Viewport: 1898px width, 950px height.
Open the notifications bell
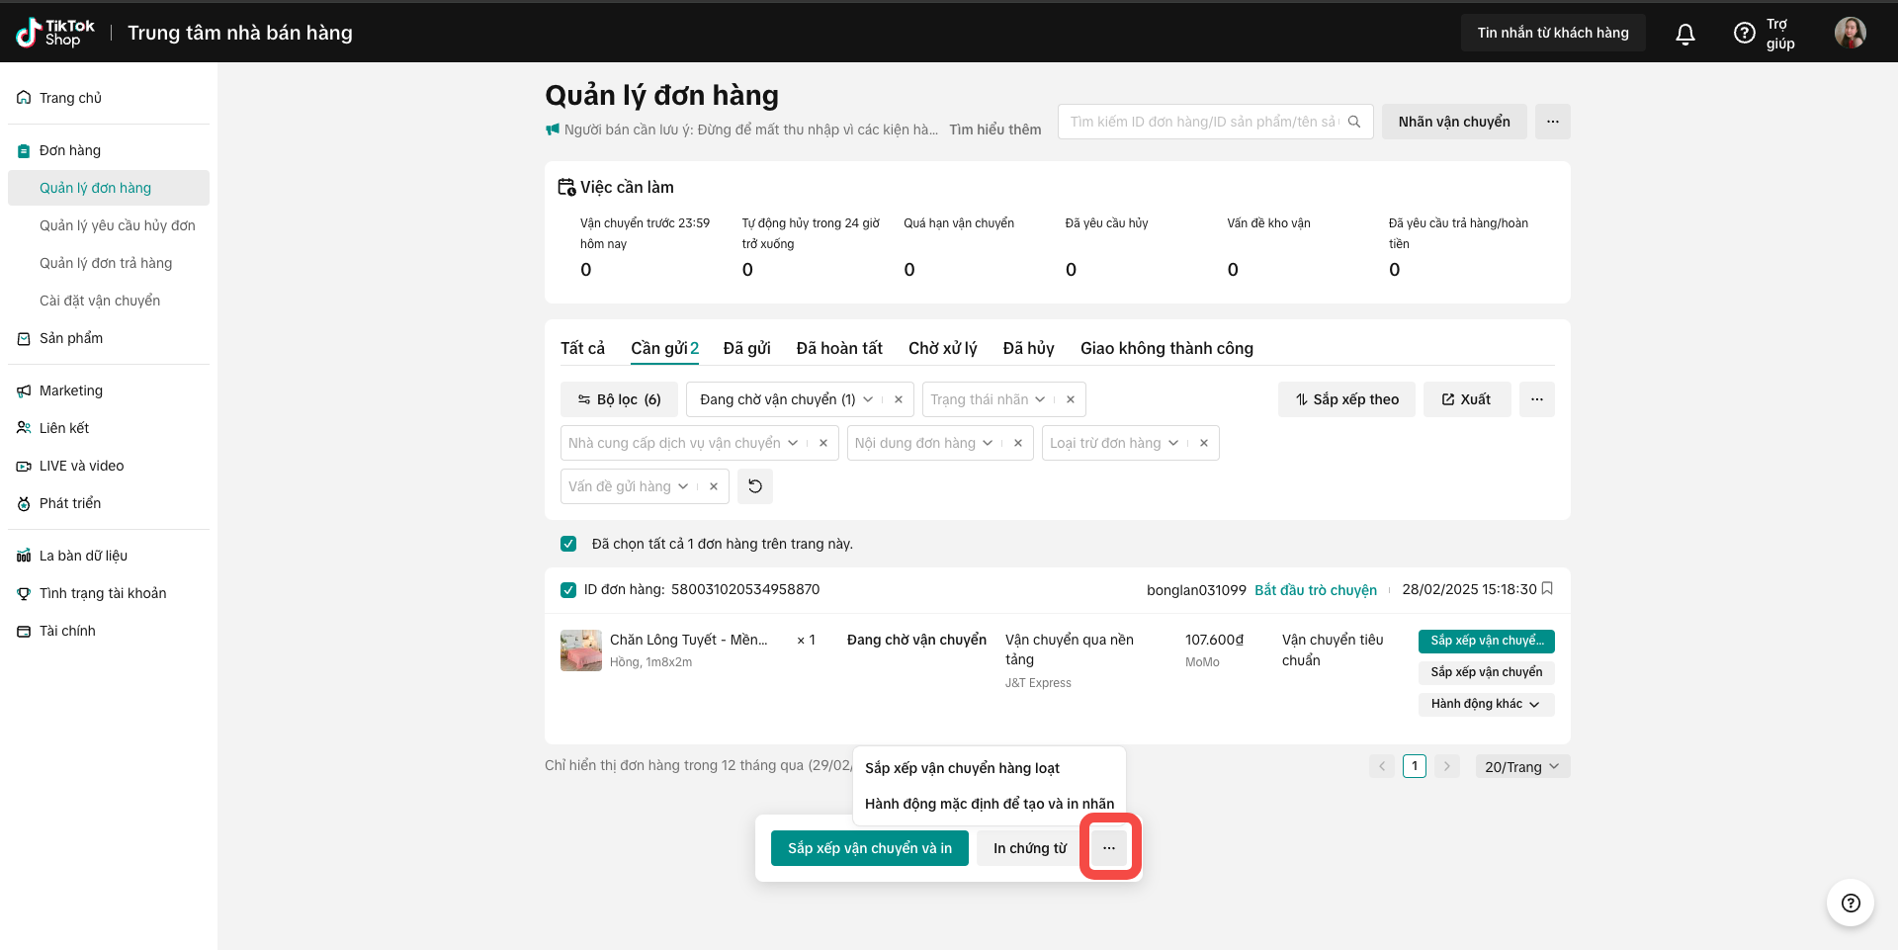(1685, 34)
